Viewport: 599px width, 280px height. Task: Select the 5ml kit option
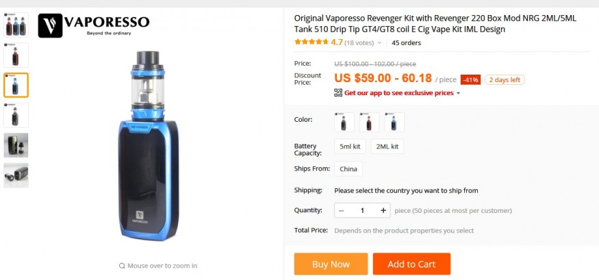[x=350, y=147]
